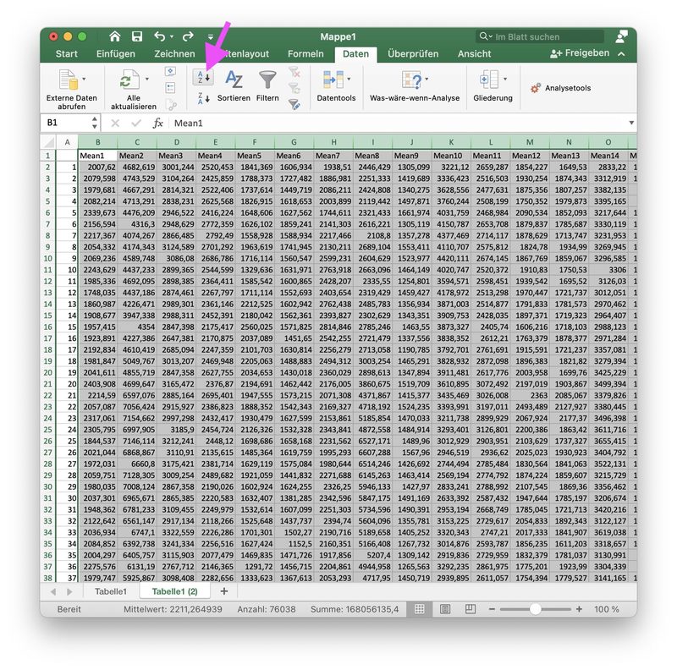Go to the previous sheet with the left arrow
Screen dimensions: 677x670
click(x=53, y=592)
